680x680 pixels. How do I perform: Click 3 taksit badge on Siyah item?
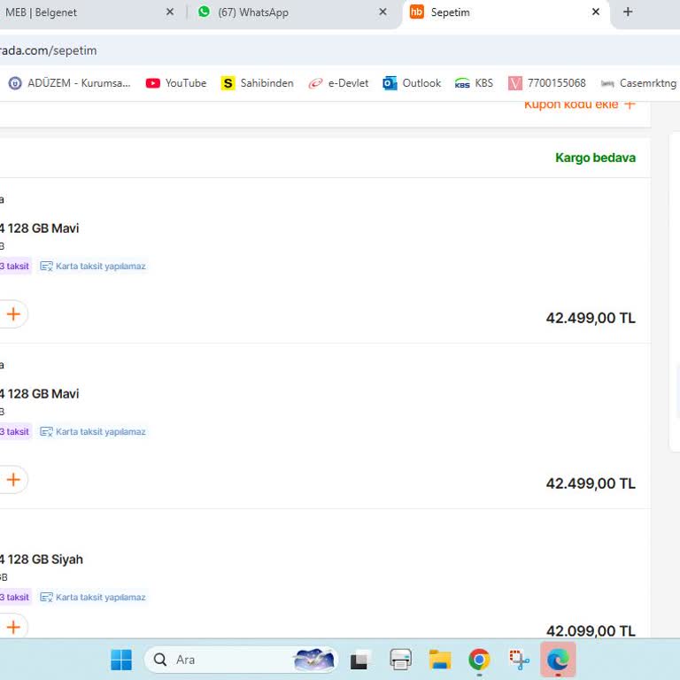pos(15,598)
